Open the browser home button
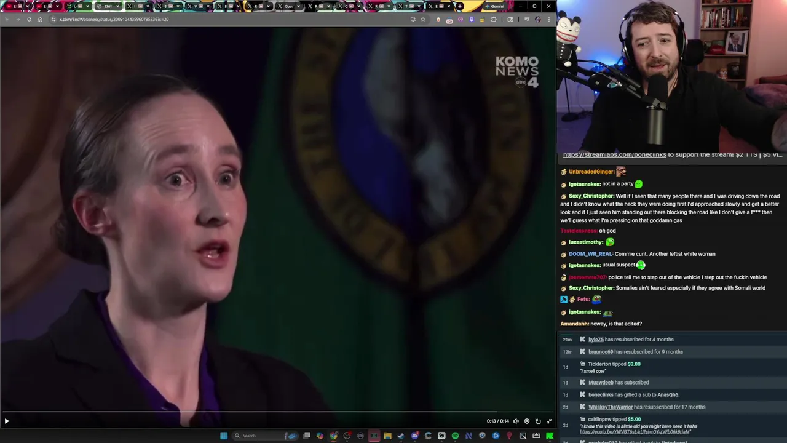787x443 pixels. pyautogui.click(x=40, y=19)
